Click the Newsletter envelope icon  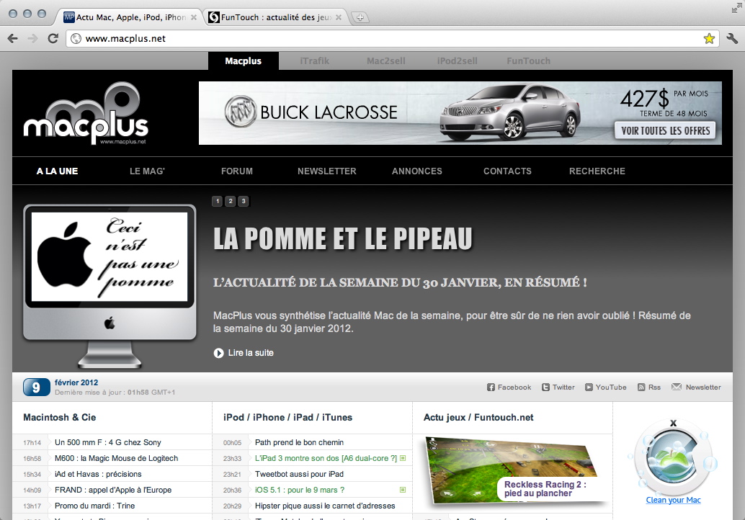[x=676, y=387]
